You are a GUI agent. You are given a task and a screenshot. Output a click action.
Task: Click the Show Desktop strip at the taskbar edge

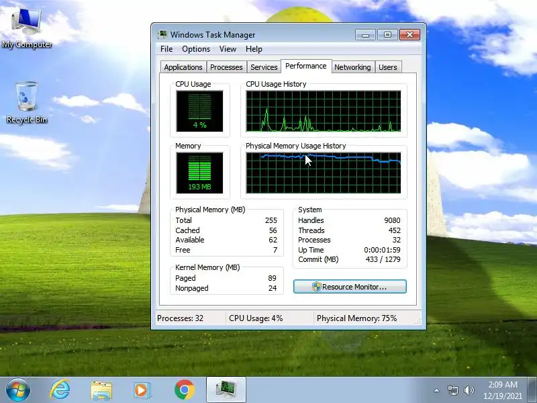click(532, 390)
